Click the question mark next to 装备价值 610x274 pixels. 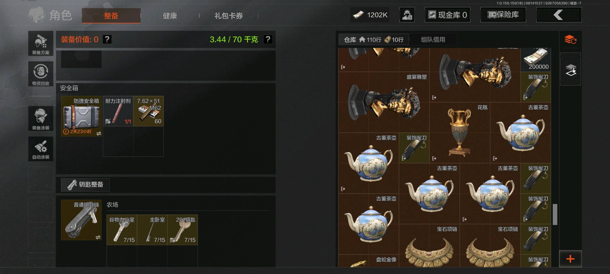click(x=107, y=39)
